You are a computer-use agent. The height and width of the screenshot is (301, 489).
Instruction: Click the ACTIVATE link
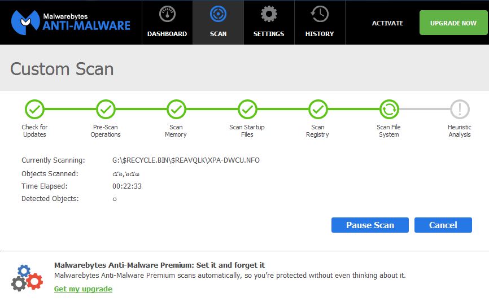(387, 23)
